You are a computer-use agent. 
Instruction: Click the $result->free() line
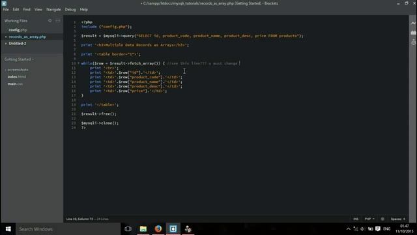pyautogui.click(x=99, y=114)
